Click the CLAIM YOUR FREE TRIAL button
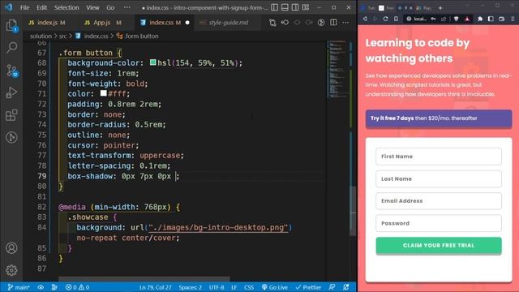 pos(439,246)
